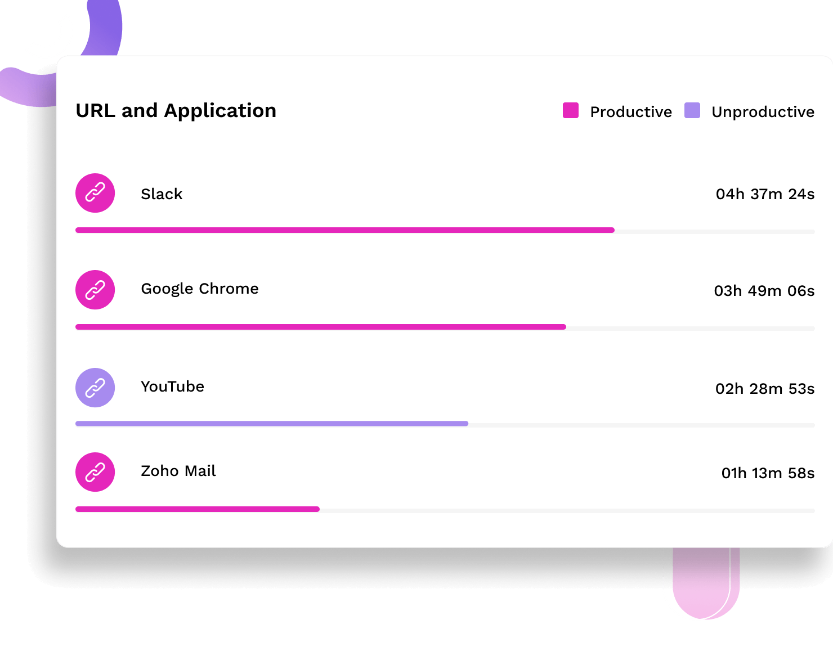
Task: Open the URL and Application report header
Action: [x=176, y=110]
